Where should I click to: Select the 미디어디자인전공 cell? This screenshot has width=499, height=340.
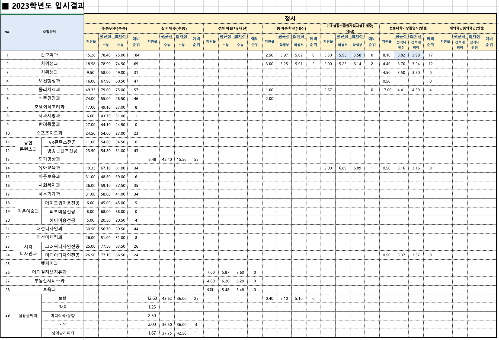coord(62,255)
